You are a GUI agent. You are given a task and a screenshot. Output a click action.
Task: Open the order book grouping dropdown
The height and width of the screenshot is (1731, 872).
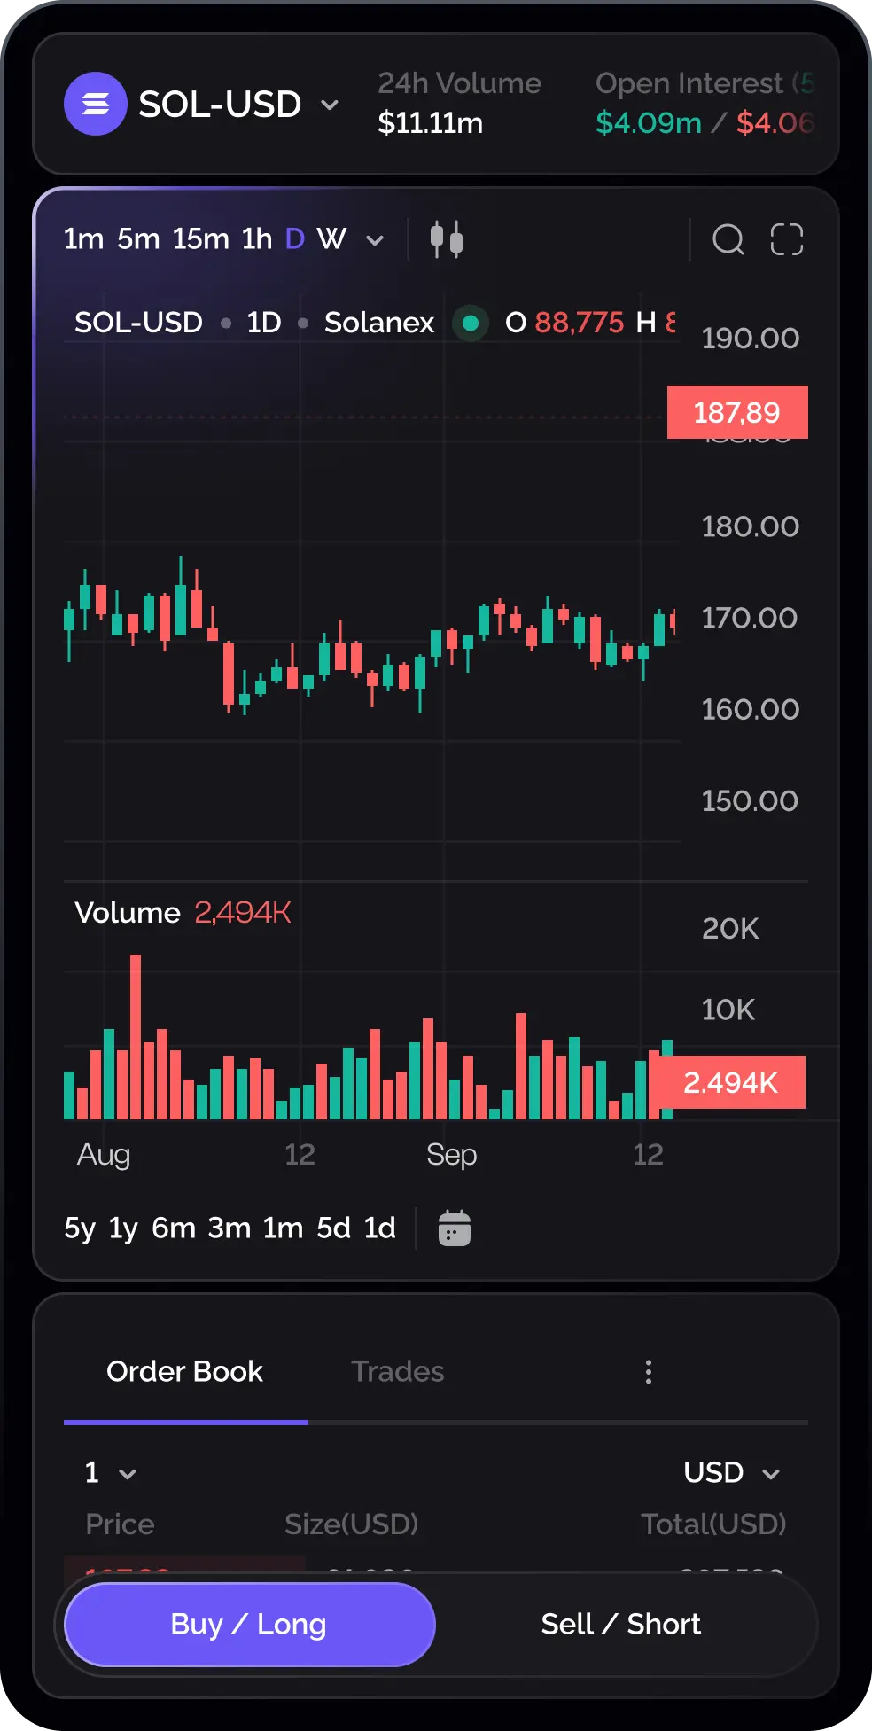(111, 1473)
